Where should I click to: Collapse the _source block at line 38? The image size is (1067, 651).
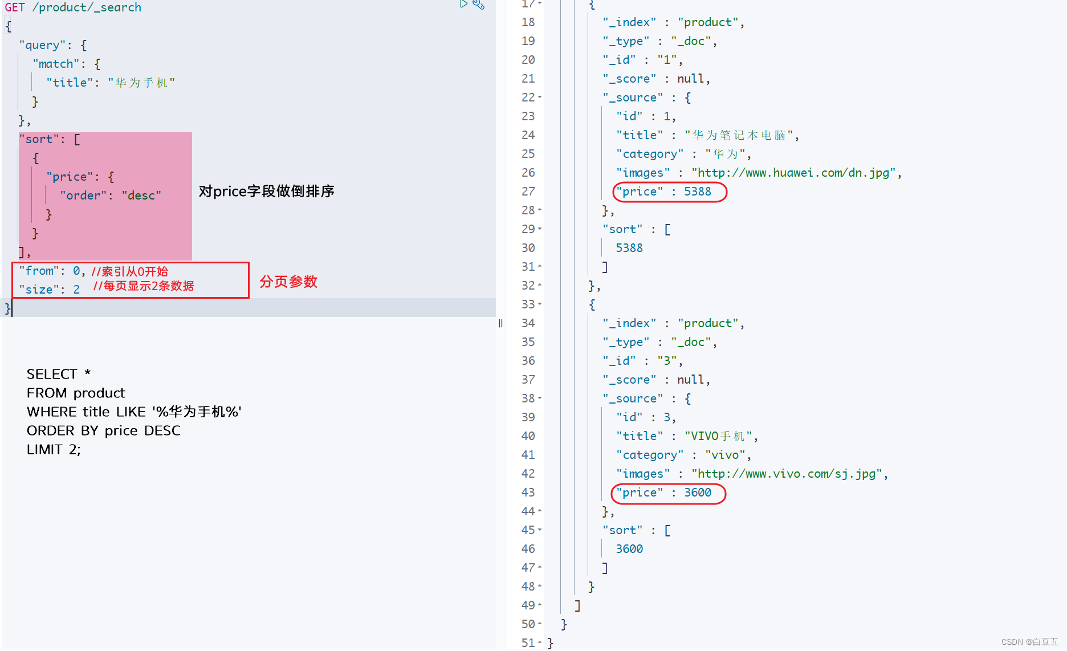[540, 398]
